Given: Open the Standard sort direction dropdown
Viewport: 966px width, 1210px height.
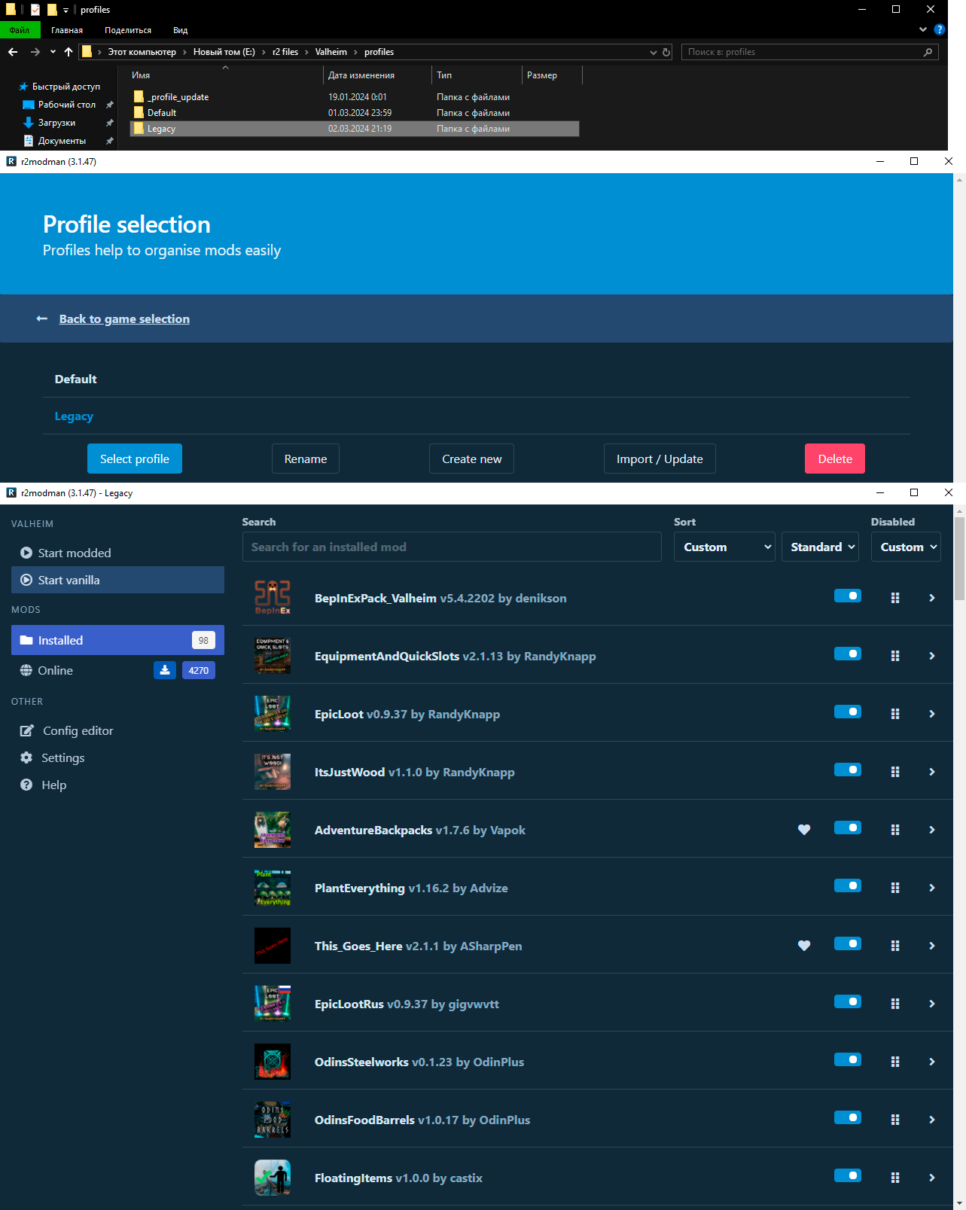Looking at the screenshot, I should point(821,547).
